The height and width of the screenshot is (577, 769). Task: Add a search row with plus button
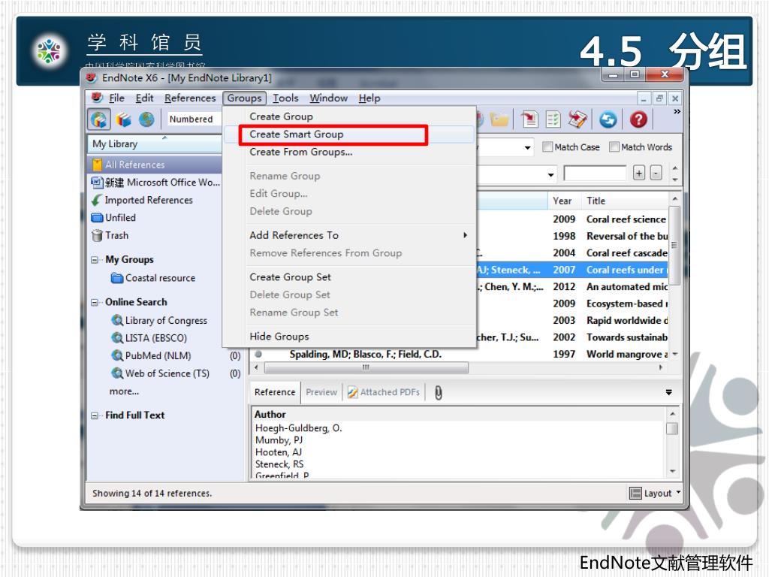[x=638, y=173]
